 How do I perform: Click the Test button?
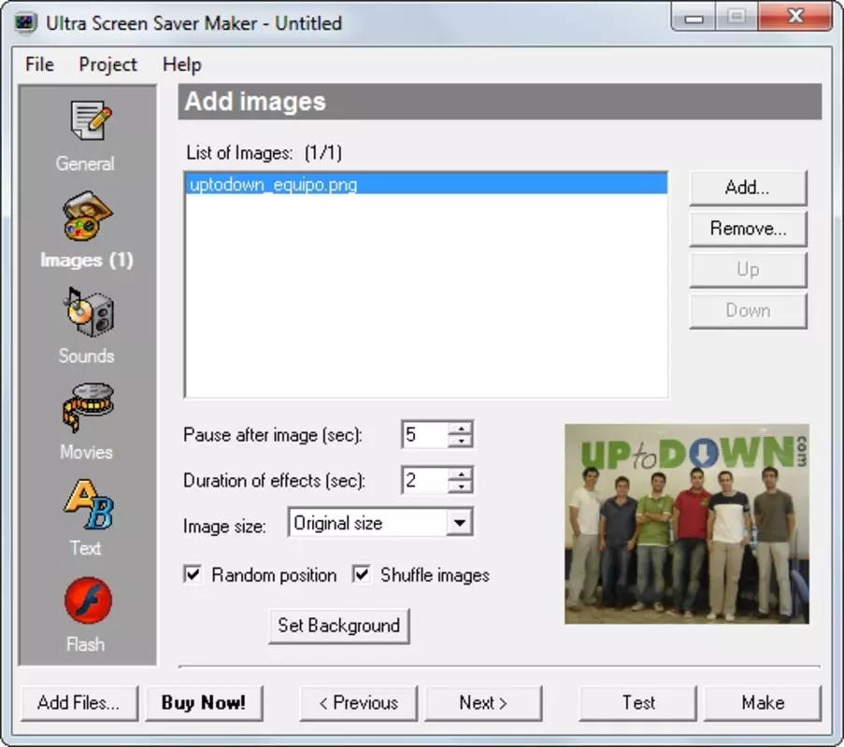(x=637, y=703)
